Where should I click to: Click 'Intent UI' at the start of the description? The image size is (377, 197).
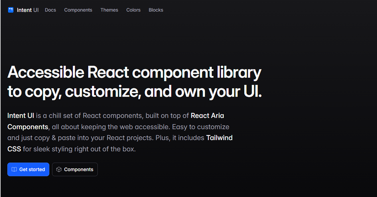click(x=21, y=115)
